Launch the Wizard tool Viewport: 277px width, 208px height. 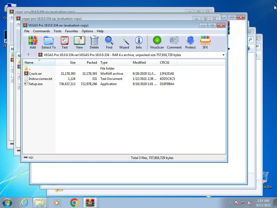pyautogui.click(x=124, y=42)
